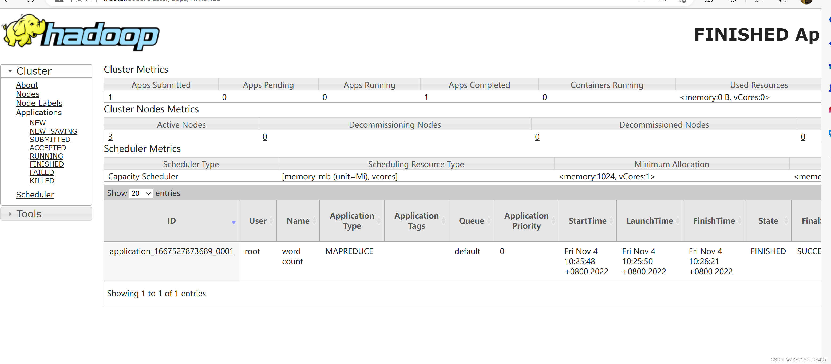Sort by Application Type column

tap(352, 221)
